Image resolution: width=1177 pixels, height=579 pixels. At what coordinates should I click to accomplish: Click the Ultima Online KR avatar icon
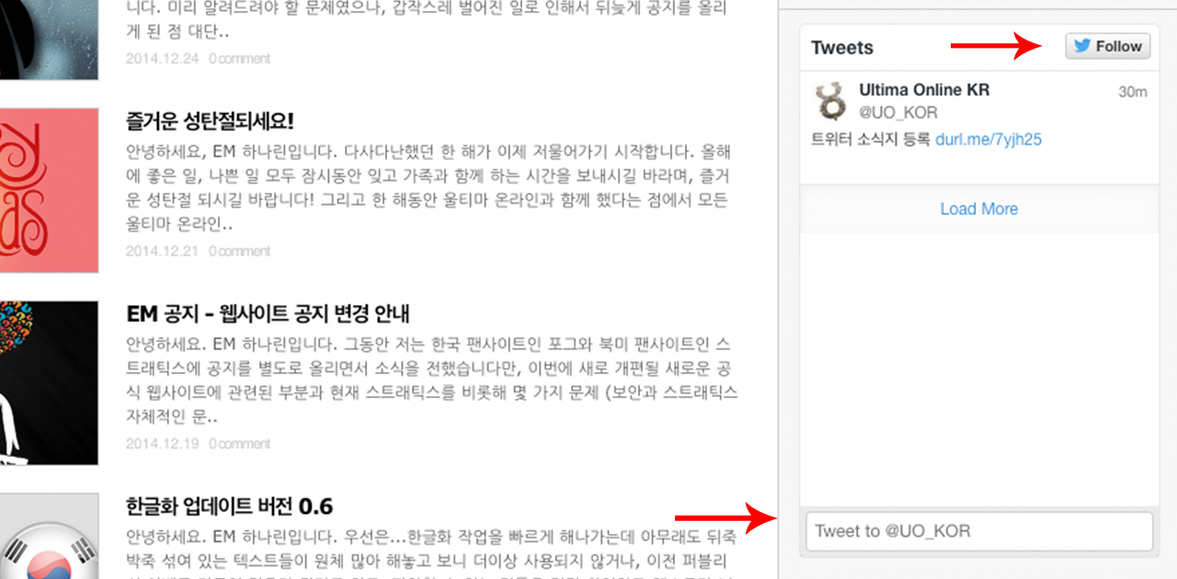tap(832, 101)
